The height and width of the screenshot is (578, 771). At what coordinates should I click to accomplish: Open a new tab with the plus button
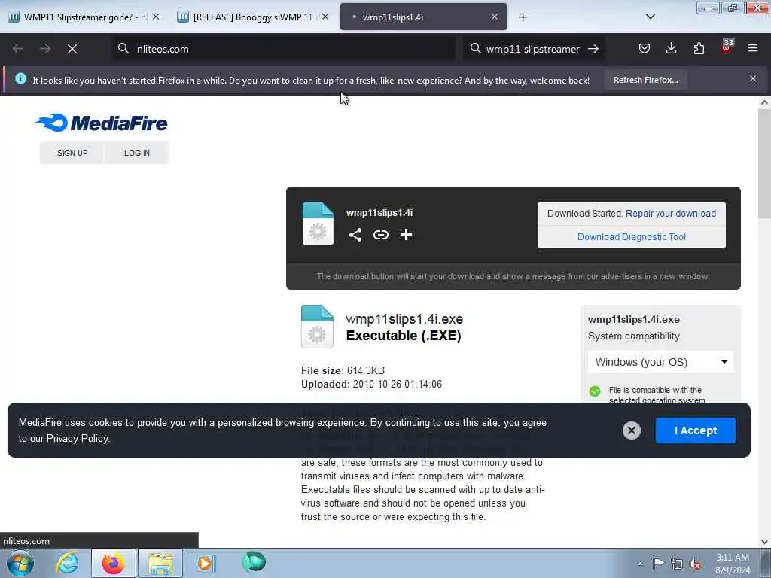click(x=523, y=17)
